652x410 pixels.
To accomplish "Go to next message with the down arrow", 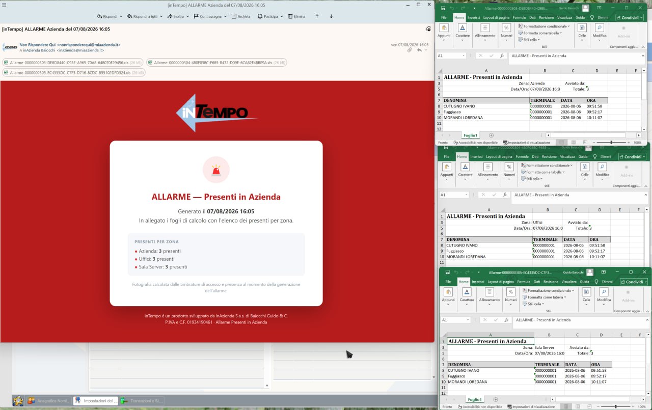I will tap(331, 16).
